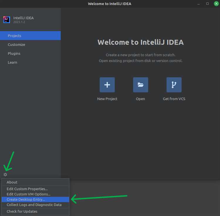Go to the Plugins section

click(x=14, y=54)
